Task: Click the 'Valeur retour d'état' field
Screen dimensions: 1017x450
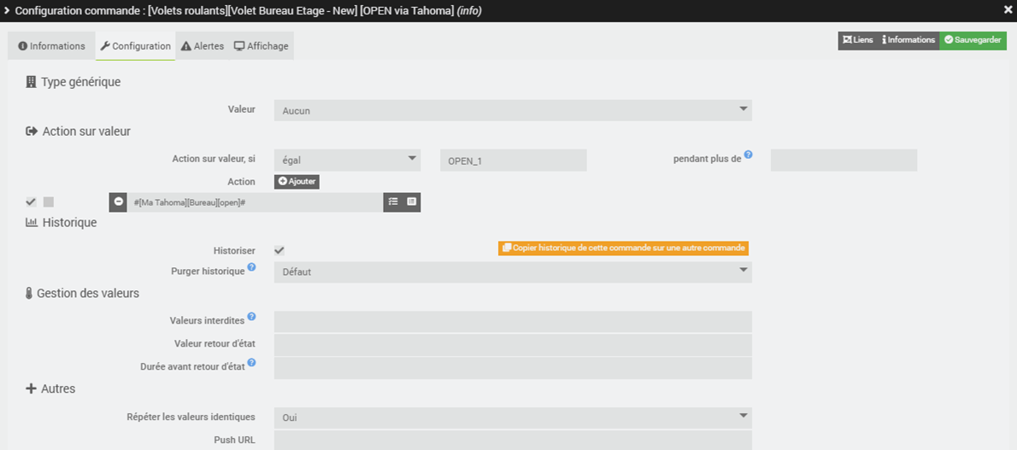Action: pos(513,345)
